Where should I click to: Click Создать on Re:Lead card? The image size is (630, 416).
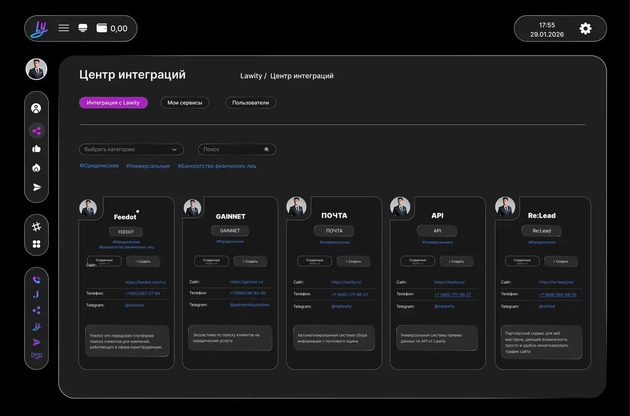(x=561, y=261)
